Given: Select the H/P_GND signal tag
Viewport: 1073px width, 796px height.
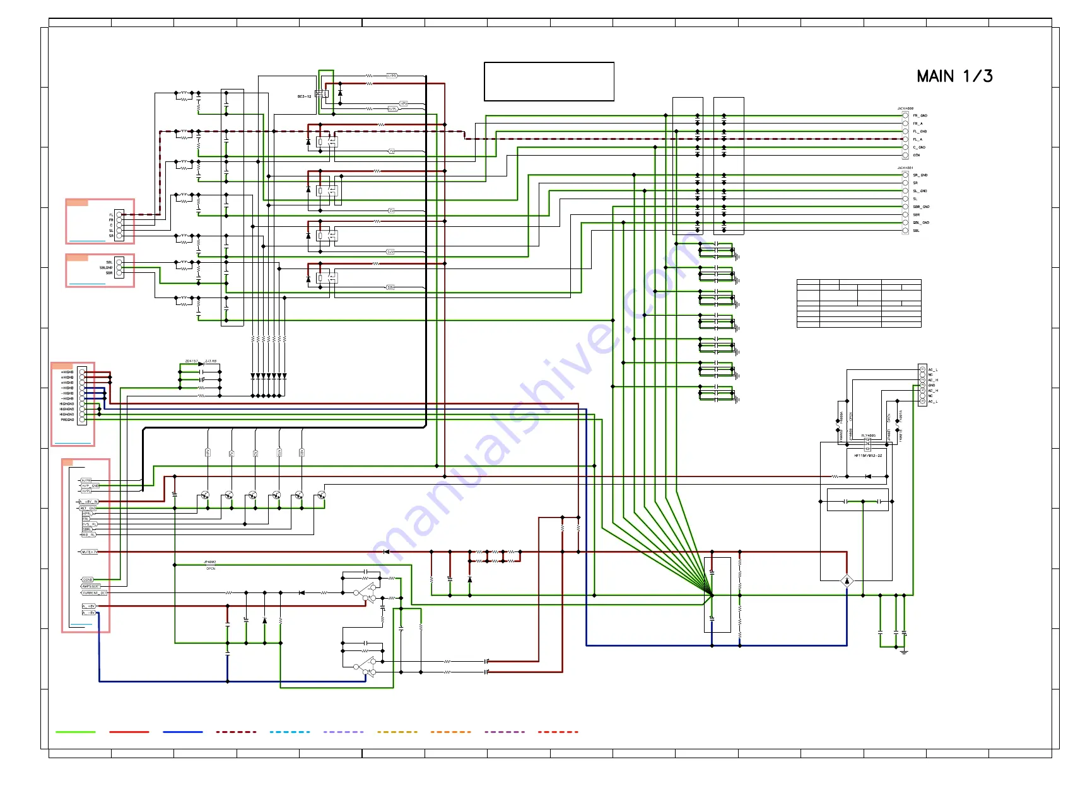Looking at the screenshot, I should [x=90, y=486].
